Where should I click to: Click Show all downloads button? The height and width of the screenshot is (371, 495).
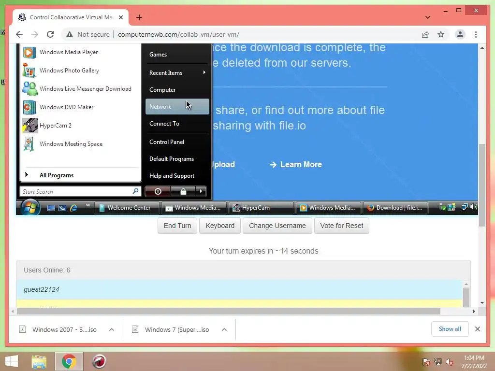coord(450,329)
